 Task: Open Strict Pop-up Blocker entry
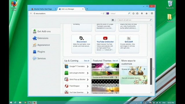coord(77,79)
